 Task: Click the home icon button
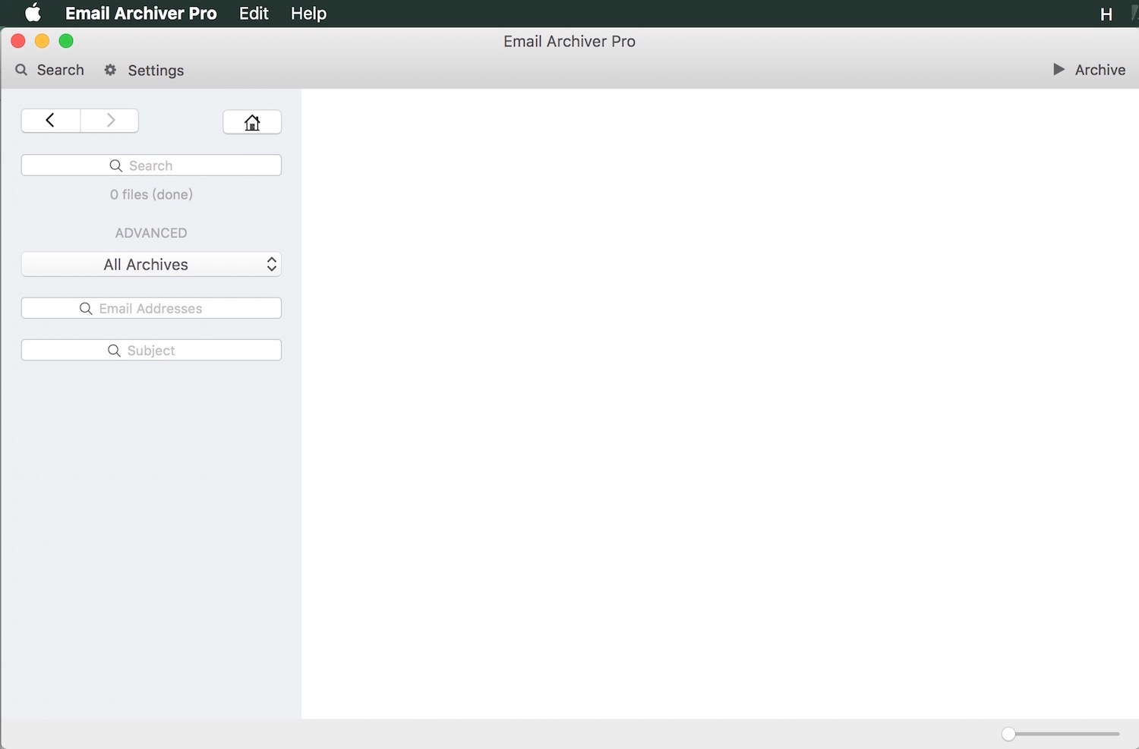(252, 122)
